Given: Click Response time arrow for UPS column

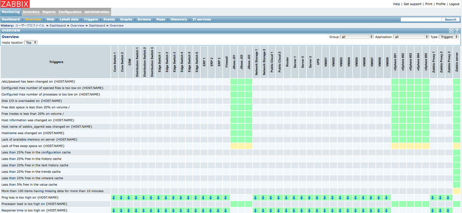Looking at the screenshot, I should (318, 210).
